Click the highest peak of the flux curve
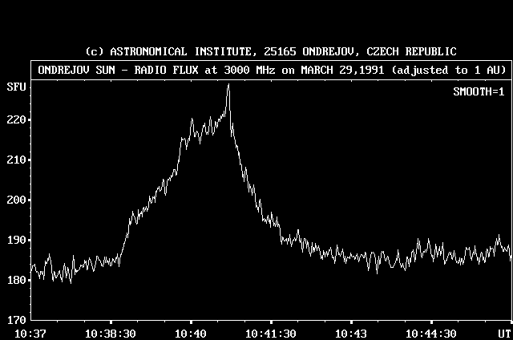The width and height of the screenshot is (513, 340). [228, 85]
